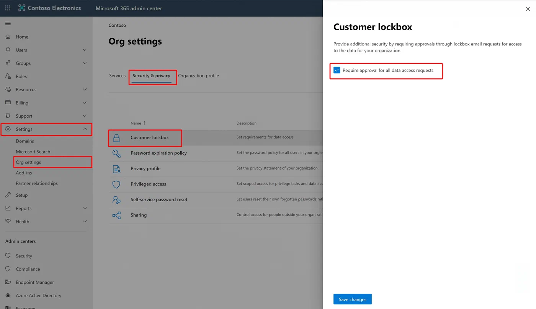Sort the list by the Name column
Screen dimensions: 536x309
138,123
